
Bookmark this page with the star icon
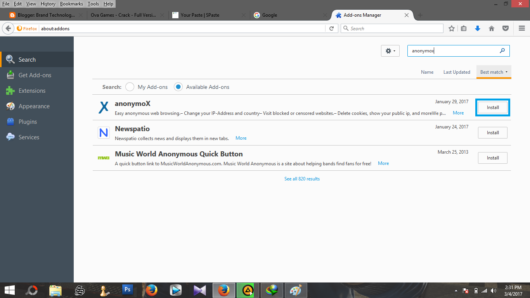click(x=452, y=28)
